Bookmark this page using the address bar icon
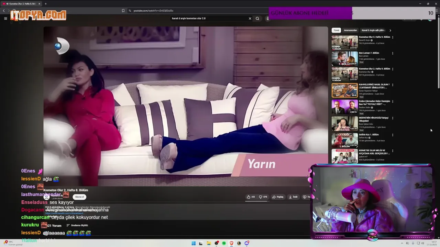The height and width of the screenshot is (247, 440). [x=123, y=11]
